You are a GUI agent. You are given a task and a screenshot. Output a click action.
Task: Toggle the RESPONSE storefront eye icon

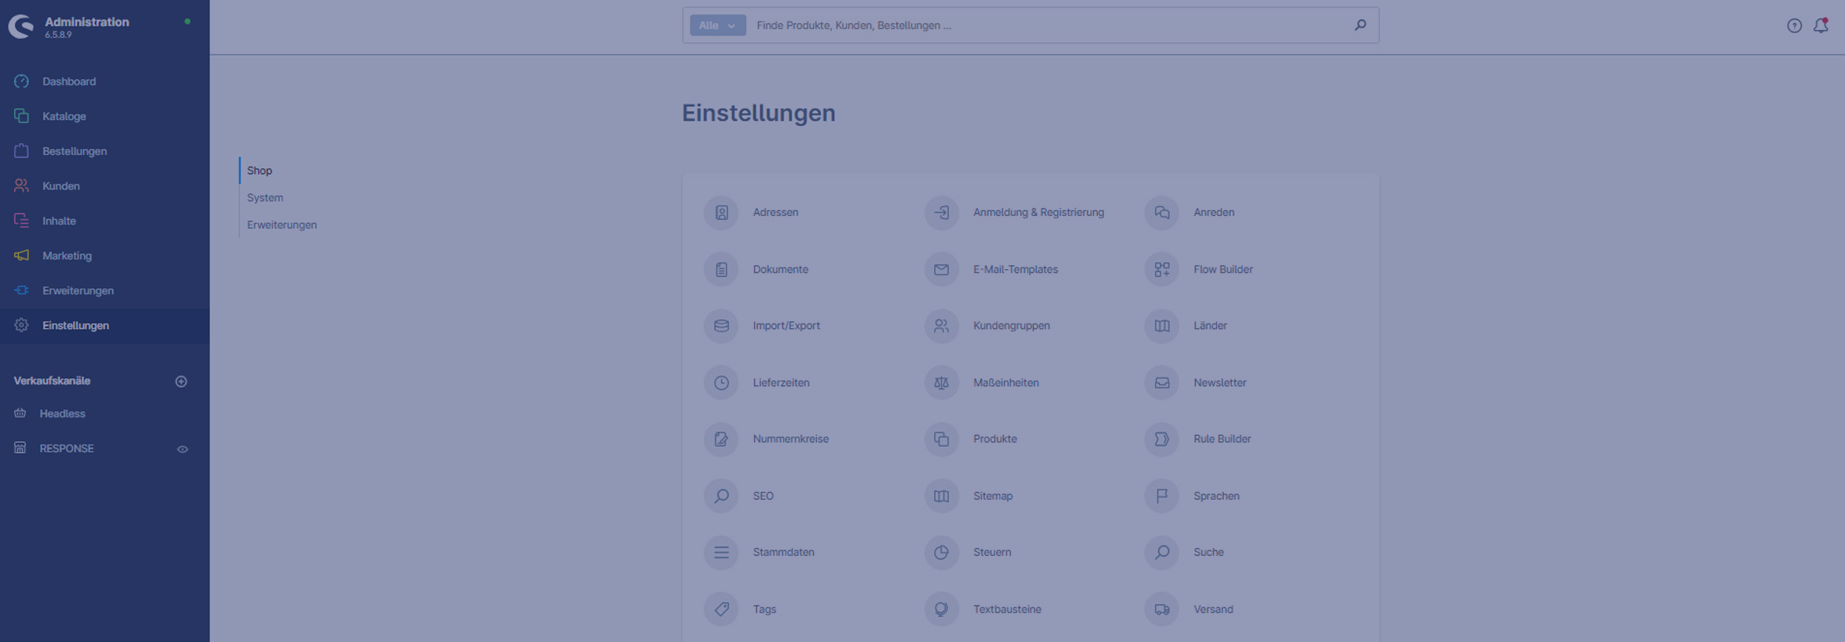pos(182,449)
